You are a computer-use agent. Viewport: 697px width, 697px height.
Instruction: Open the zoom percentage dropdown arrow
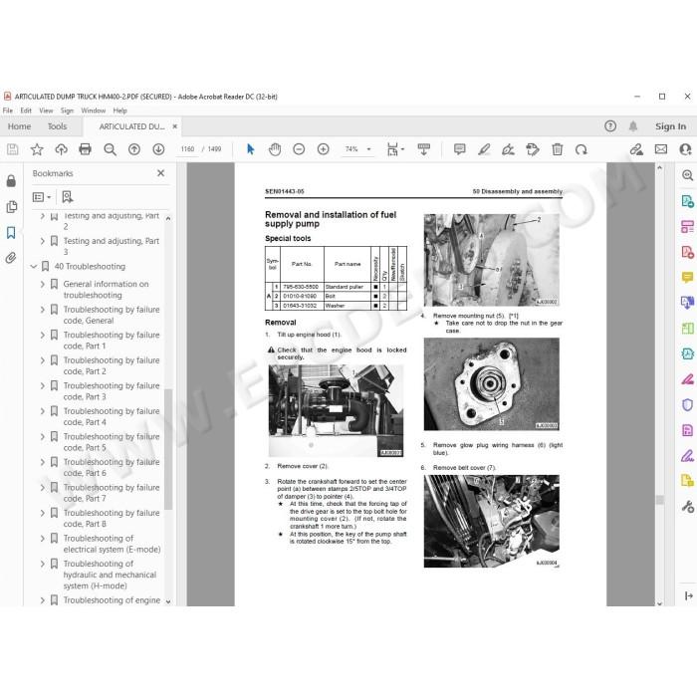[368, 149]
